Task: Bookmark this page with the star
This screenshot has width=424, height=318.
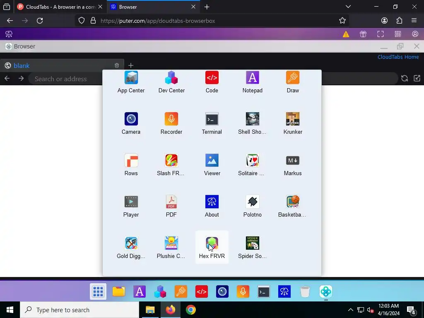Action: pos(342,21)
